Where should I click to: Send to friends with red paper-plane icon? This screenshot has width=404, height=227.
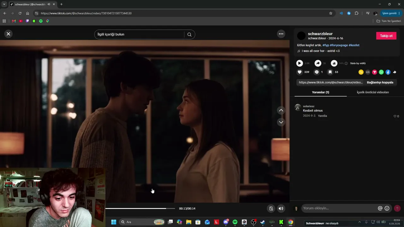click(375, 72)
